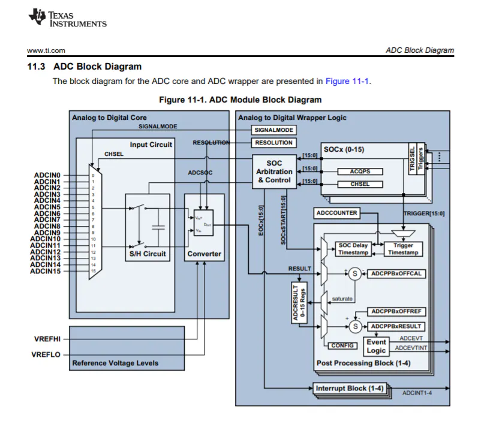Click the 'Input Circuit' label
Screen dimensions: 487x421
point(151,145)
